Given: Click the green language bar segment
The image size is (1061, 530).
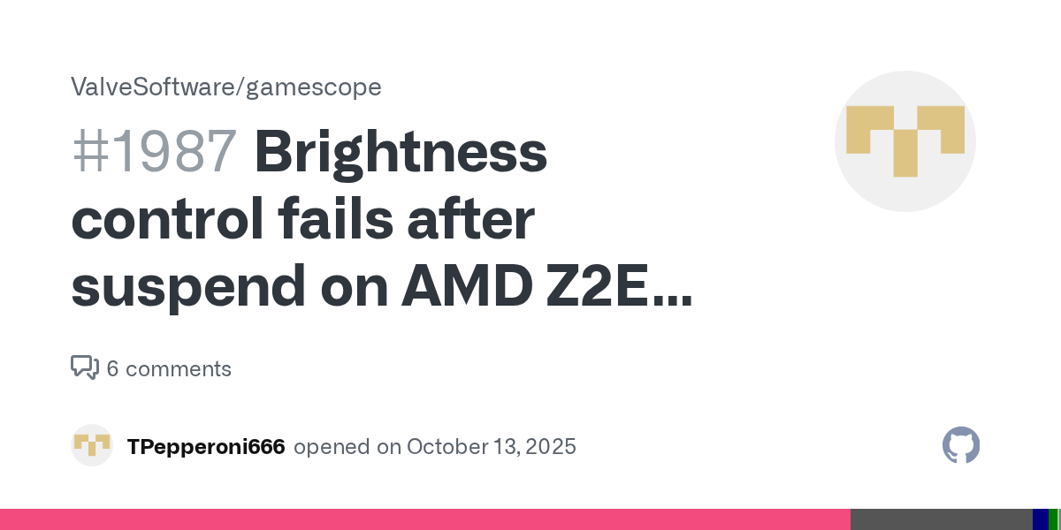Looking at the screenshot, I should (1052, 519).
